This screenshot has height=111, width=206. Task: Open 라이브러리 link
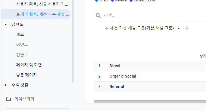(x=24, y=99)
